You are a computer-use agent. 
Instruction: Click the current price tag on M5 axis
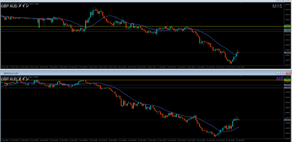(287, 120)
